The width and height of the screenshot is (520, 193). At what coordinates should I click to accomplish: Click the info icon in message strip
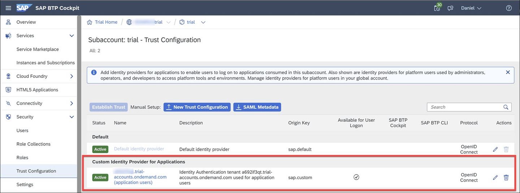click(x=94, y=72)
